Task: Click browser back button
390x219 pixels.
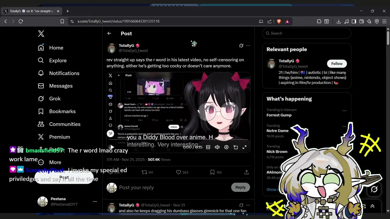Action: click(5, 21)
